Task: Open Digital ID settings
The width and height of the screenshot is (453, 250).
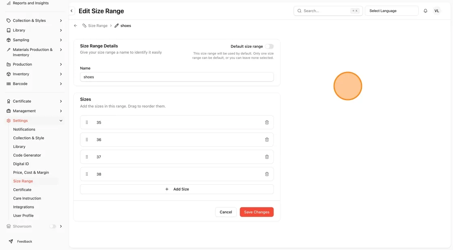Action: 21,164
